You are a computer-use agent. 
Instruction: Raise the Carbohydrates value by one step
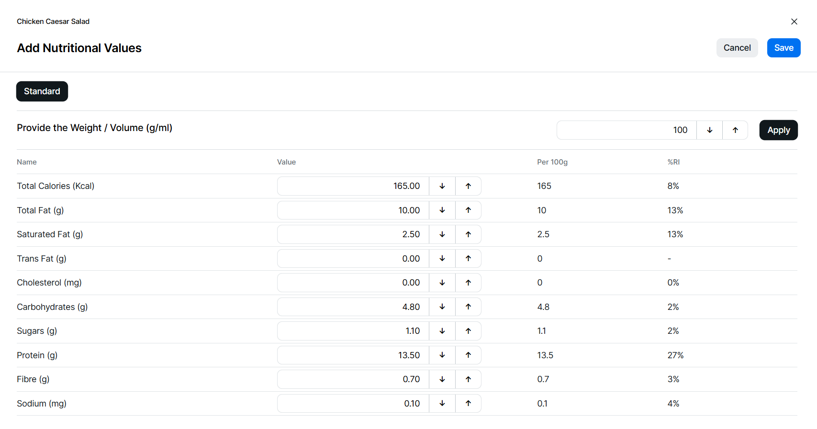[x=468, y=307]
